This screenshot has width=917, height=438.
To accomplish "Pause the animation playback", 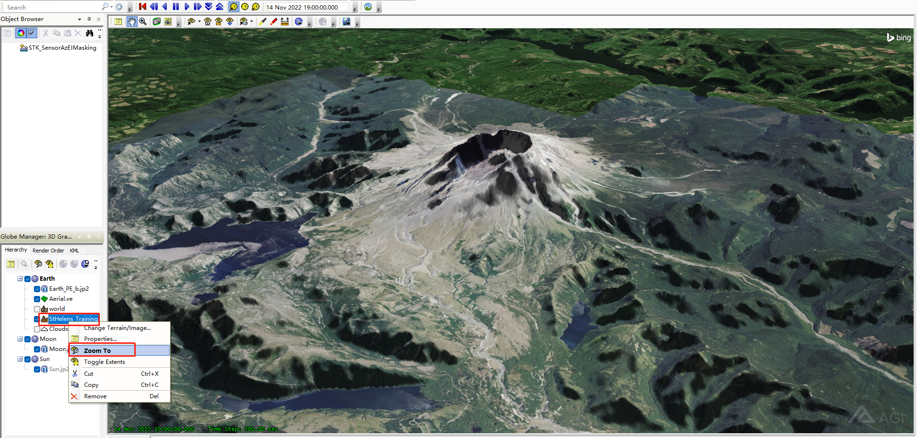I will [x=176, y=7].
